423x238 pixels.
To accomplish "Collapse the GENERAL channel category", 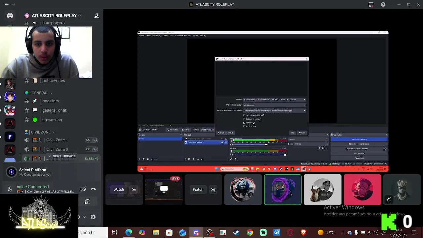I will point(39,93).
